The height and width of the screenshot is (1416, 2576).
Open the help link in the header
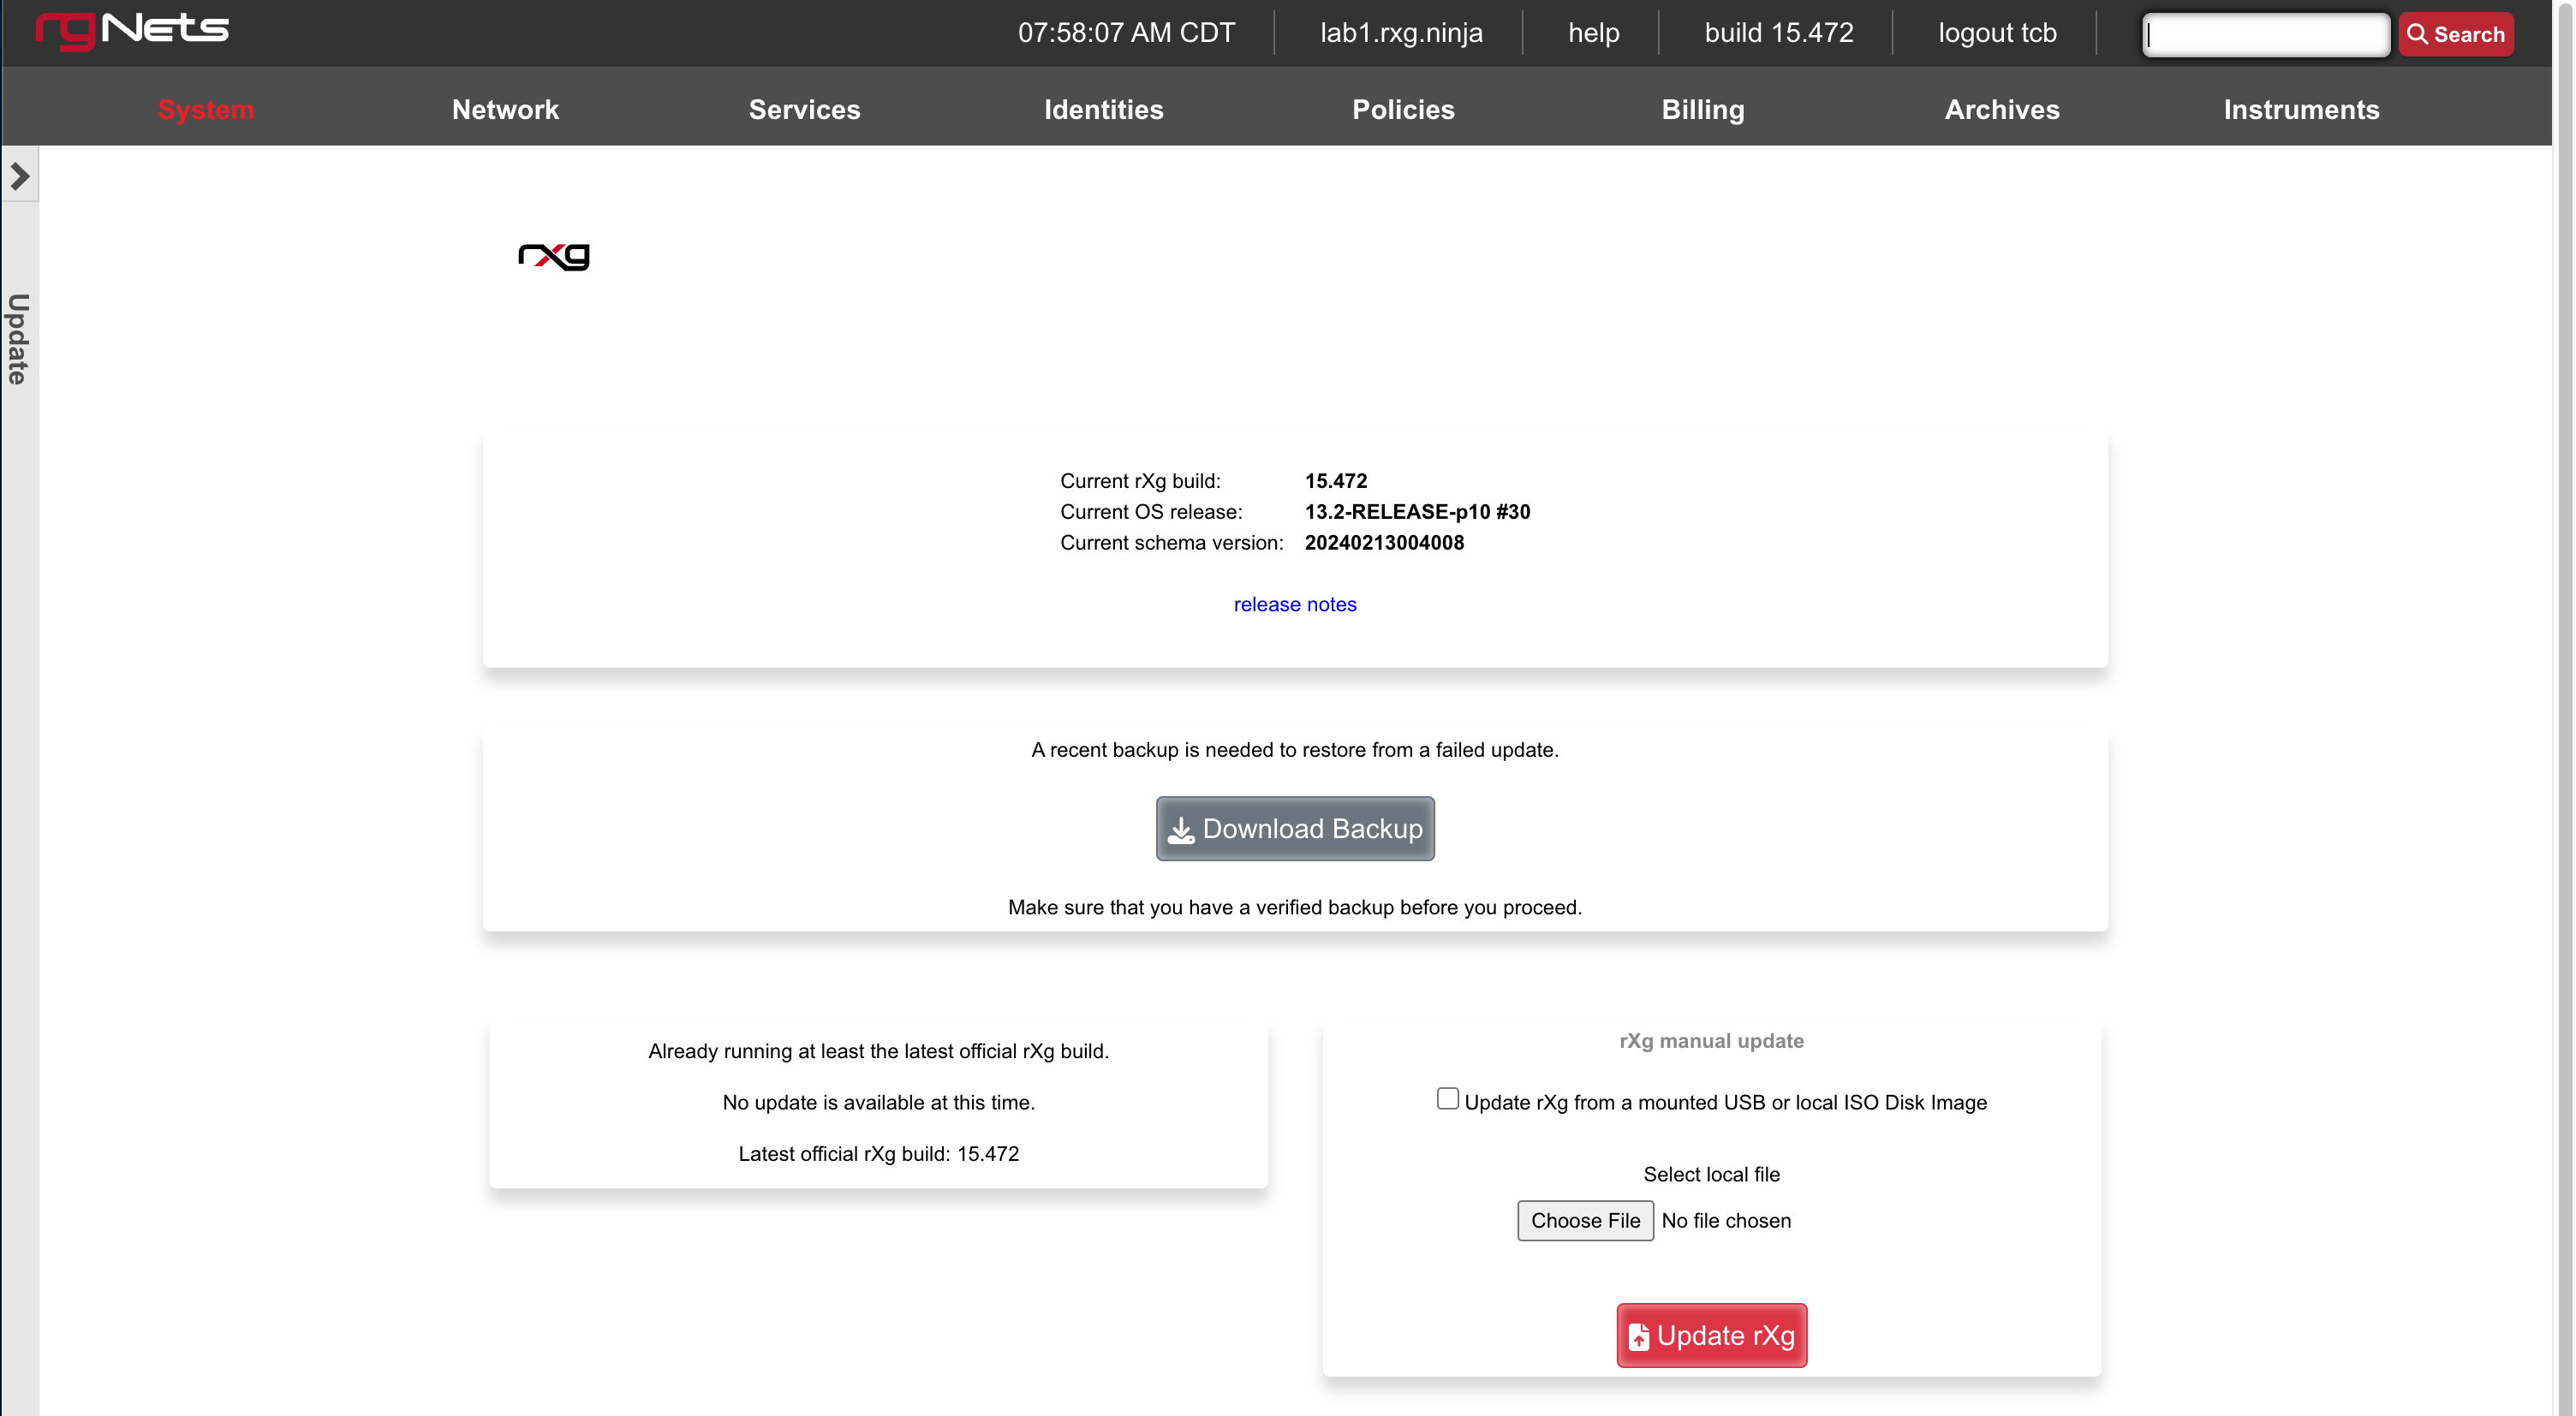click(1593, 33)
